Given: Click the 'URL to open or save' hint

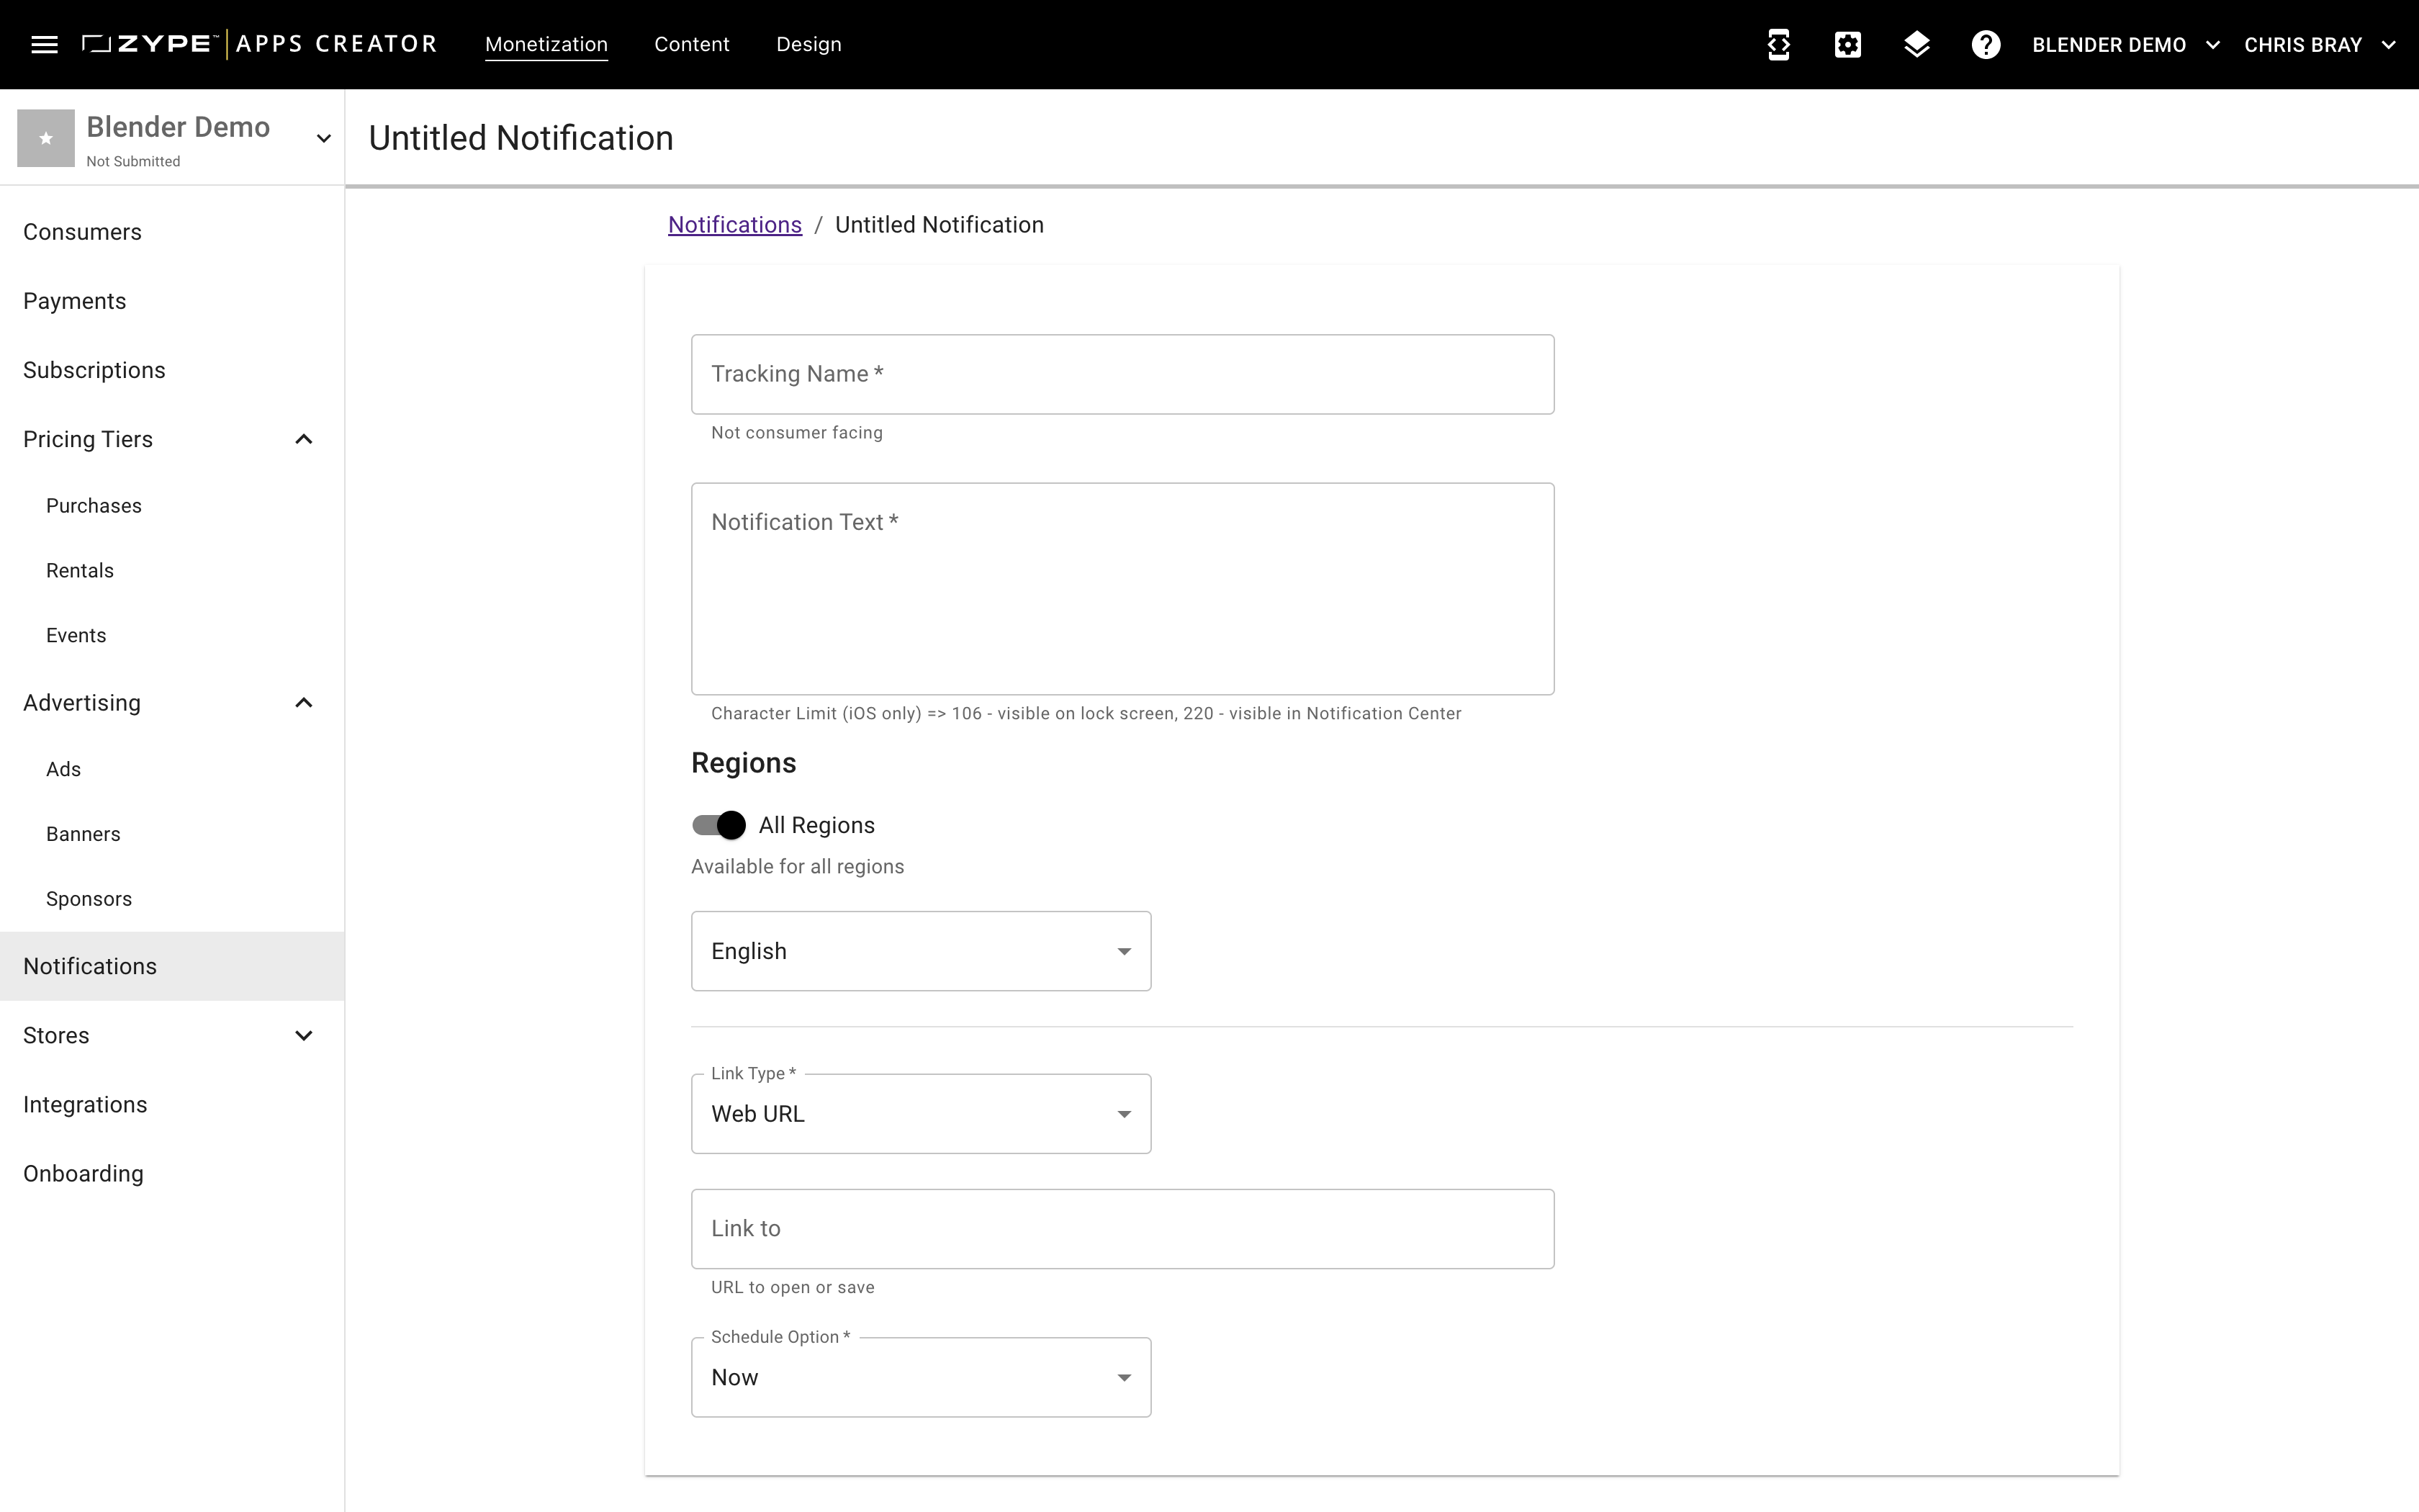Looking at the screenshot, I should point(793,1287).
